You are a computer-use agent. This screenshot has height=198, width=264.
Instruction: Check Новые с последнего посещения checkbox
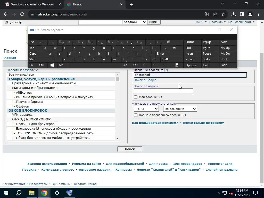pyautogui.click(x=136, y=115)
